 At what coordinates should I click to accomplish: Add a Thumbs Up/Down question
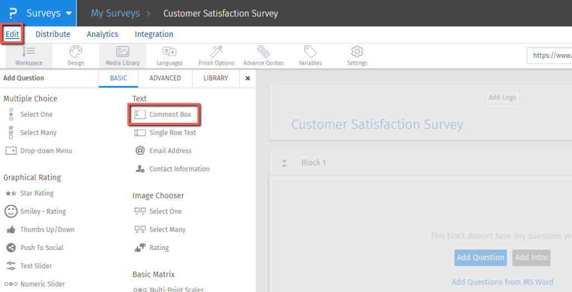point(47,229)
